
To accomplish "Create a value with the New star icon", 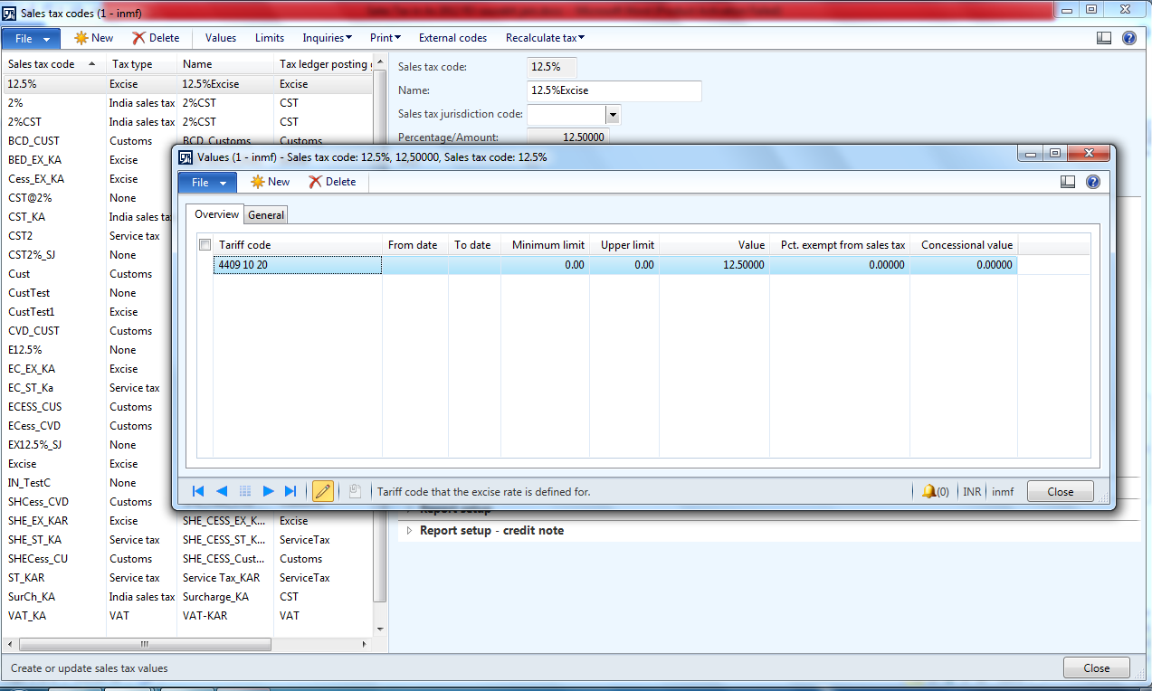I will (x=269, y=182).
